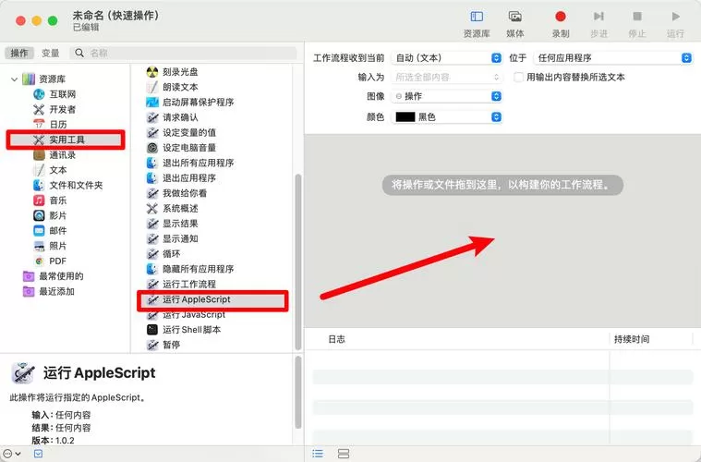Open the 颜色 黑色 dropdown
Viewport: 701px width, 462px height.
[x=447, y=116]
